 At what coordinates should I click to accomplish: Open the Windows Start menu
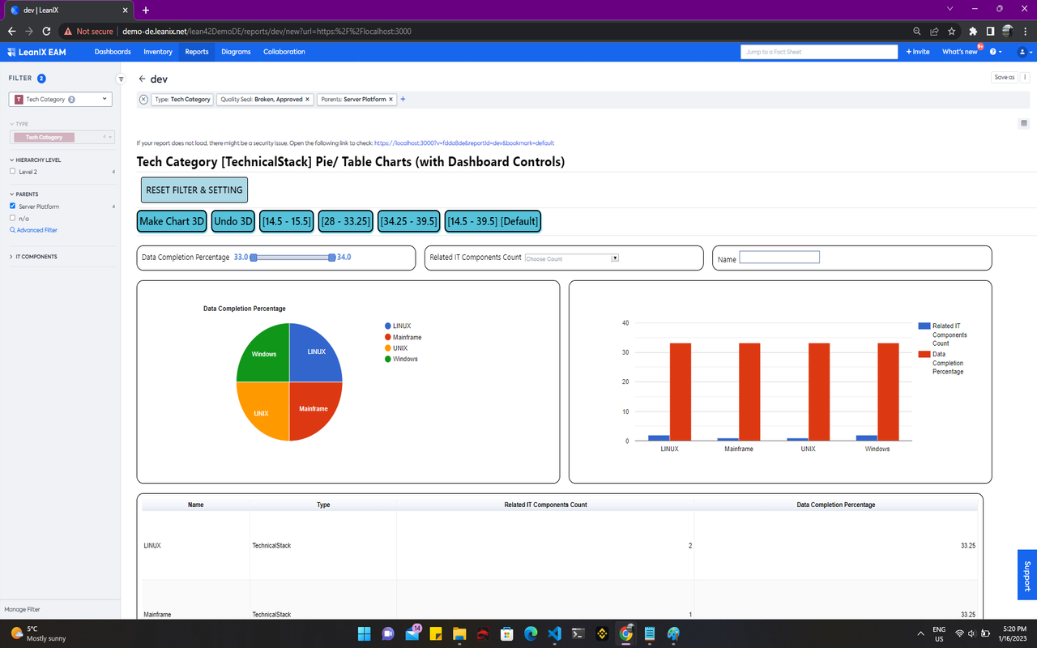pos(364,633)
